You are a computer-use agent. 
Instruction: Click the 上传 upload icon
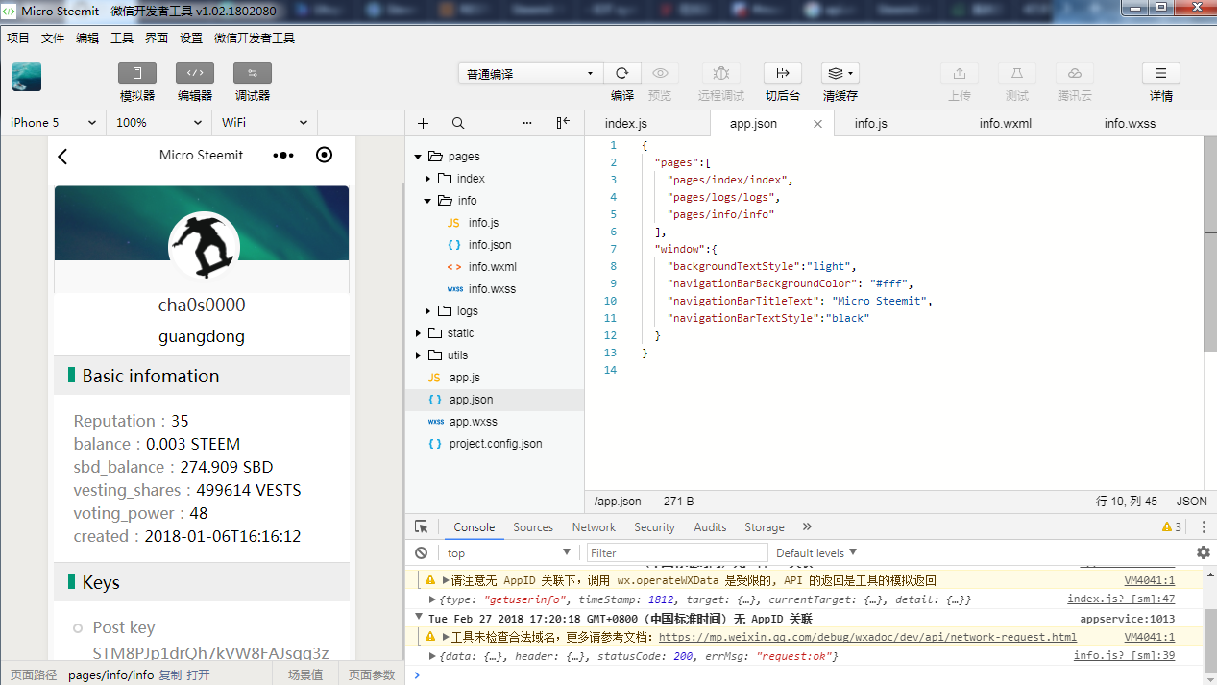tap(960, 73)
